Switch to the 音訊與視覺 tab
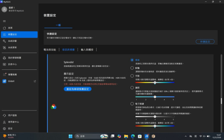The image size is (224, 140). [x=68, y=50]
